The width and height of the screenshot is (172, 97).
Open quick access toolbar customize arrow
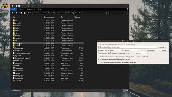point(21,6)
